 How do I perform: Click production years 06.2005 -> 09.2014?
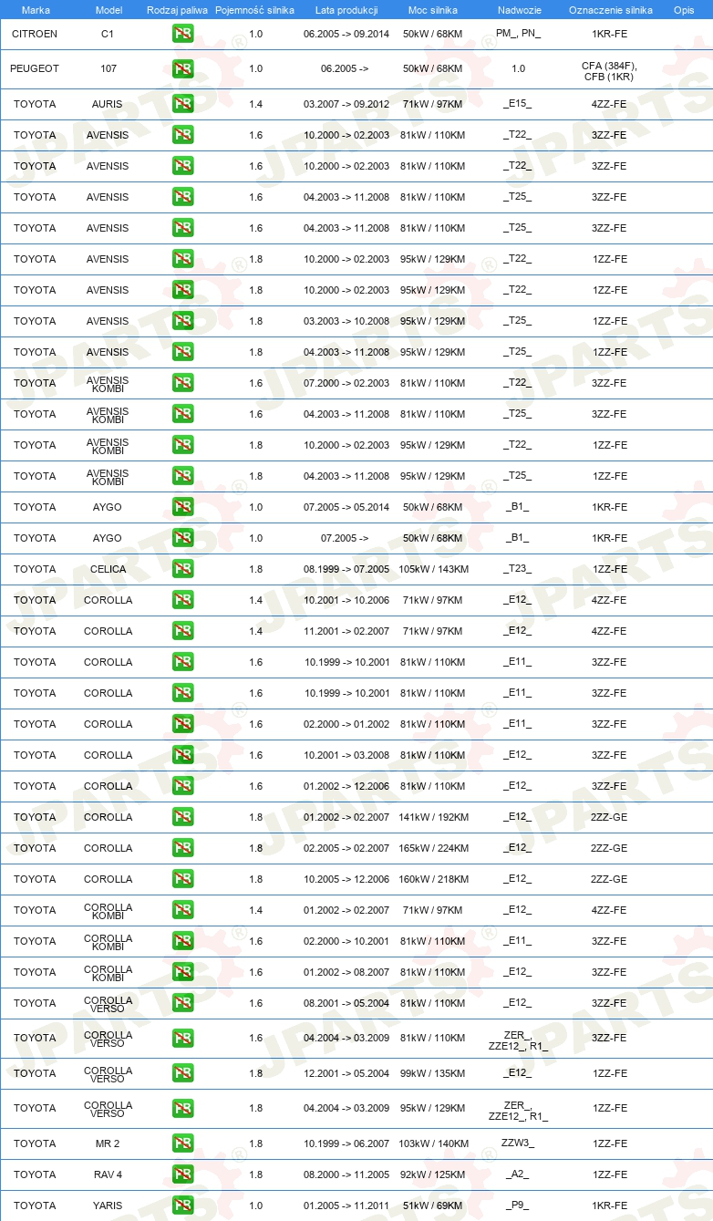(346, 34)
